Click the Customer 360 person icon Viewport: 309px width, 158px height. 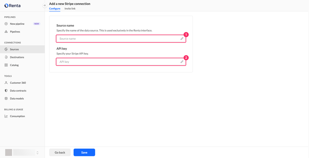[6, 83]
